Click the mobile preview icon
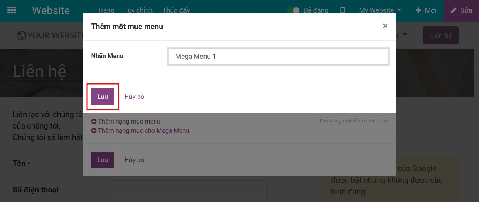 [342, 10]
